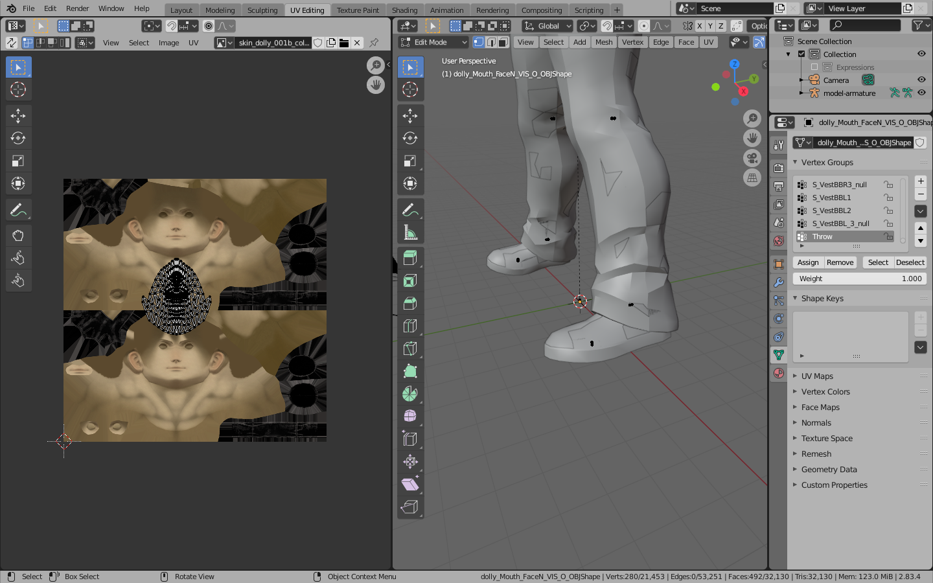This screenshot has height=583, width=933.
Task: Open the Material properties tab
Action: [779, 373]
